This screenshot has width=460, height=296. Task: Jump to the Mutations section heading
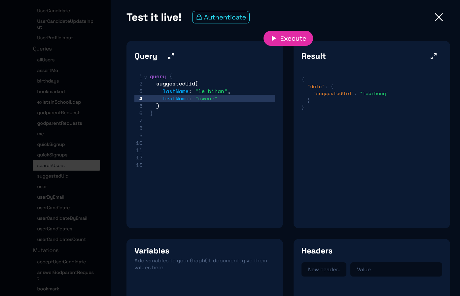46,250
